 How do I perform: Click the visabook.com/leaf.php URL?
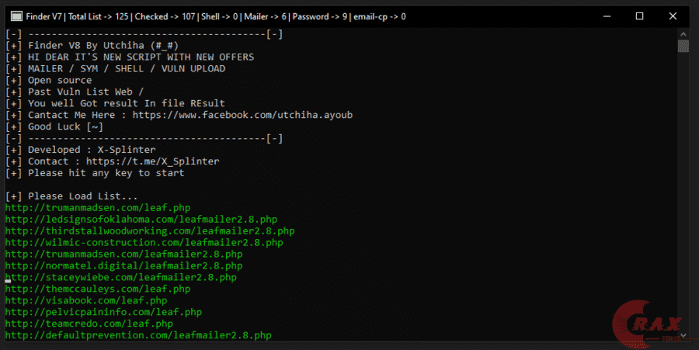(x=86, y=300)
